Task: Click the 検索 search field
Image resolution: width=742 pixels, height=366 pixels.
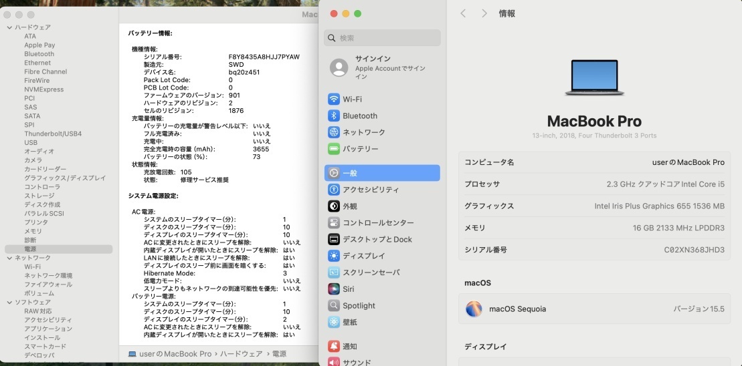Action: (382, 38)
